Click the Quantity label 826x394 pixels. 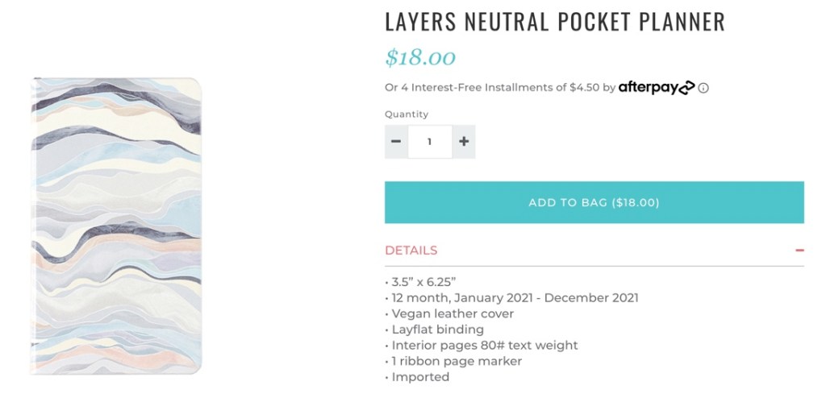[x=407, y=114]
